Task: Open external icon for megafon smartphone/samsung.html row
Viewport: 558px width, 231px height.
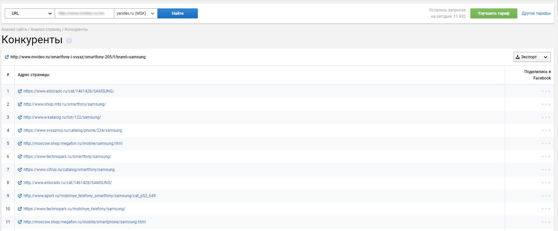Action: [x=20, y=222]
